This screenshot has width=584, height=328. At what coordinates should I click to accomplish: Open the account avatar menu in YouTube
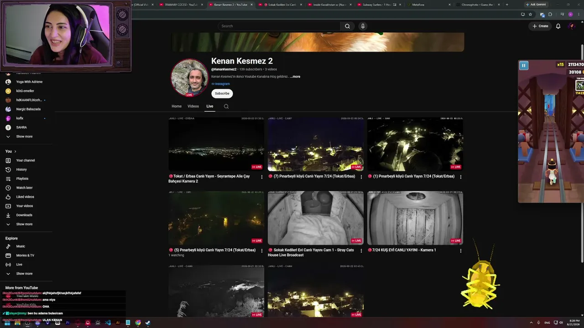click(571, 26)
